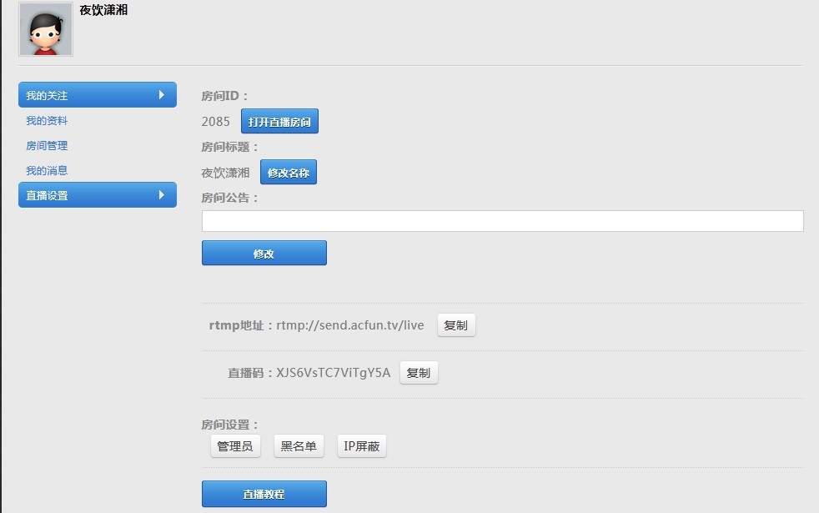Viewport: 819px width, 513px height.
Task: Click the rtmp地址 label
Action: coord(241,325)
